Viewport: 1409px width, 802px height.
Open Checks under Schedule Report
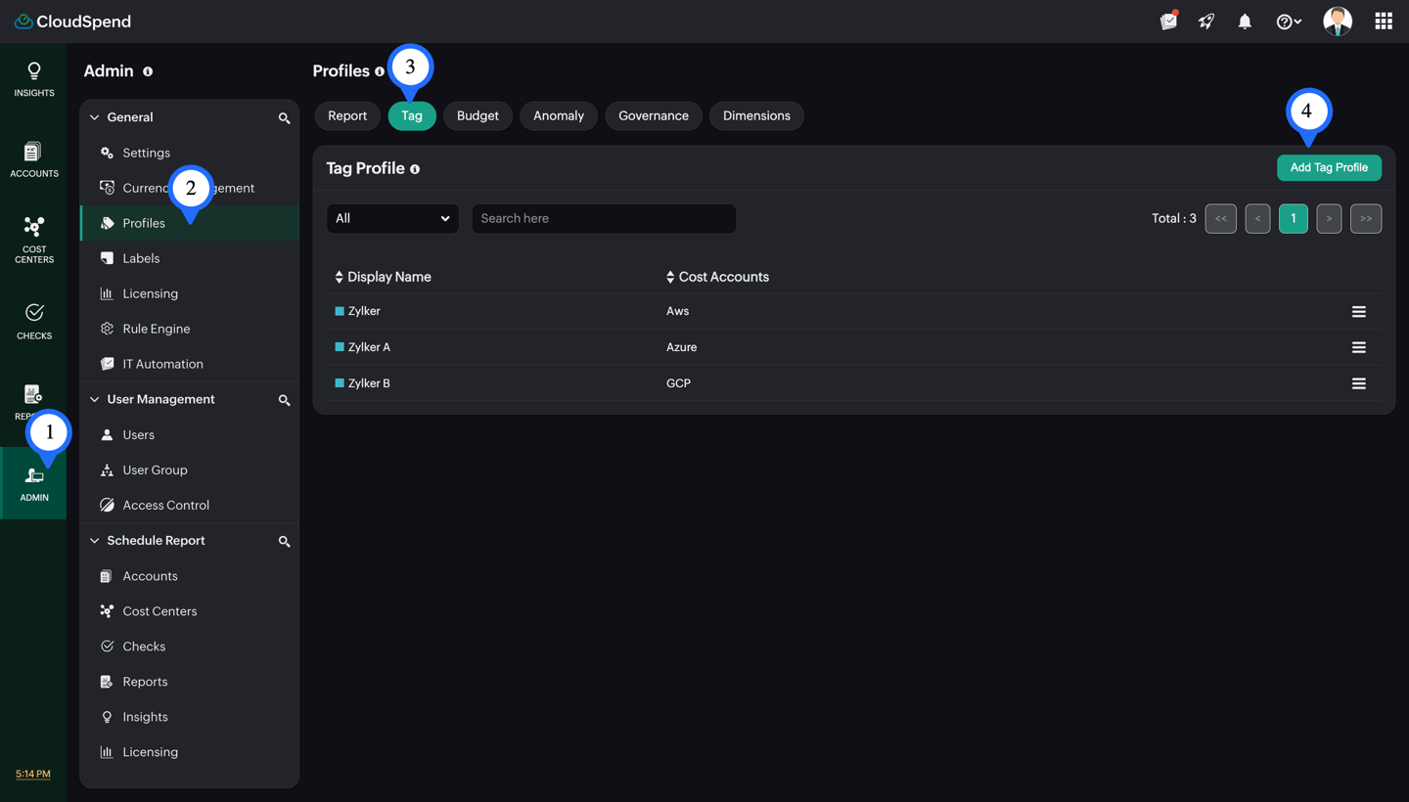coord(190,646)
